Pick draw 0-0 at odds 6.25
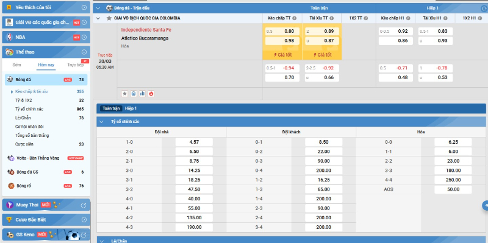The image size is (488, 243). [453, 142]
